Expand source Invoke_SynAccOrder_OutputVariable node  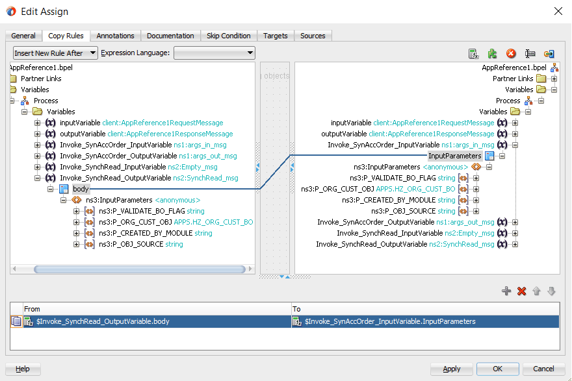coord(37,156)
